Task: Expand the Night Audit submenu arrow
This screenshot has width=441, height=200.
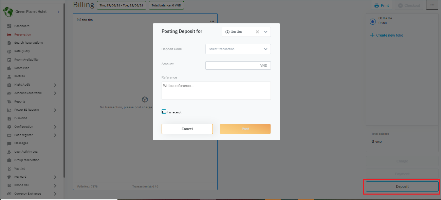Action: [55, 85]
